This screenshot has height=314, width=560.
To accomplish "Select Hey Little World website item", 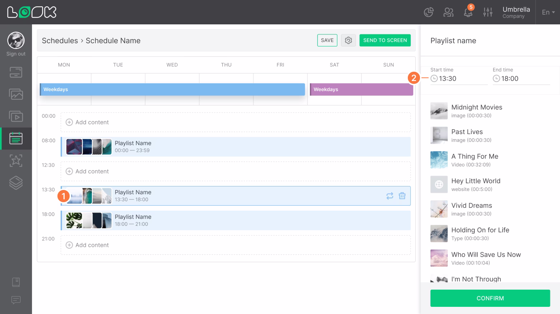I will 490,185.
